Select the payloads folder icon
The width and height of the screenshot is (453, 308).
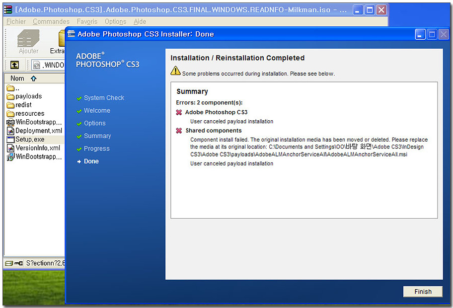[x=10, y=96]
